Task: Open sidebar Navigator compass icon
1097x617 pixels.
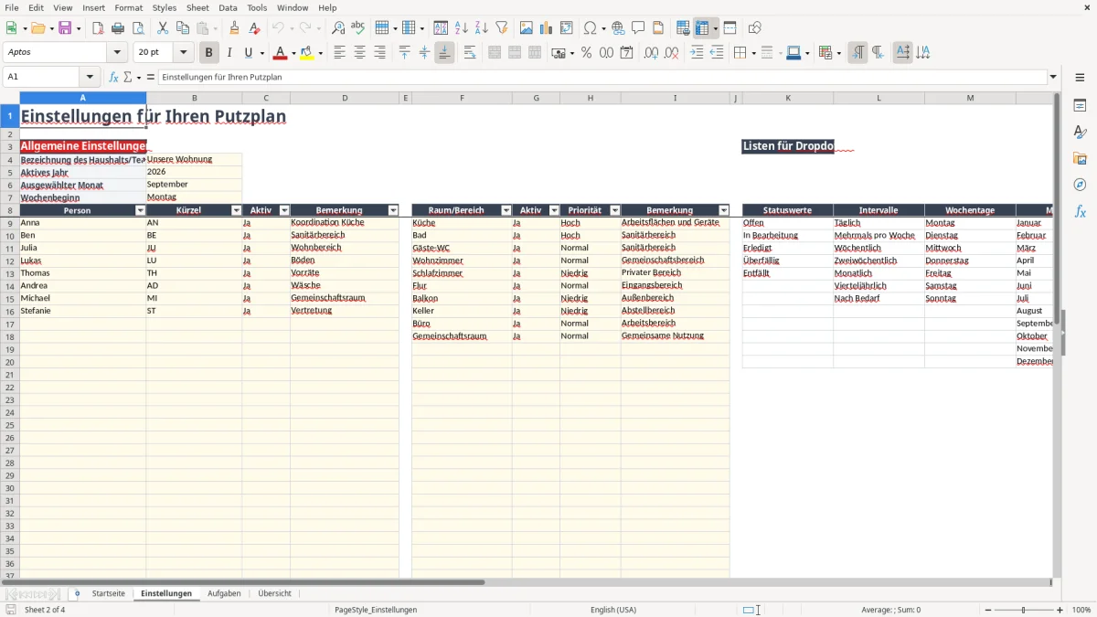Action: click(x=1080, y=185)
